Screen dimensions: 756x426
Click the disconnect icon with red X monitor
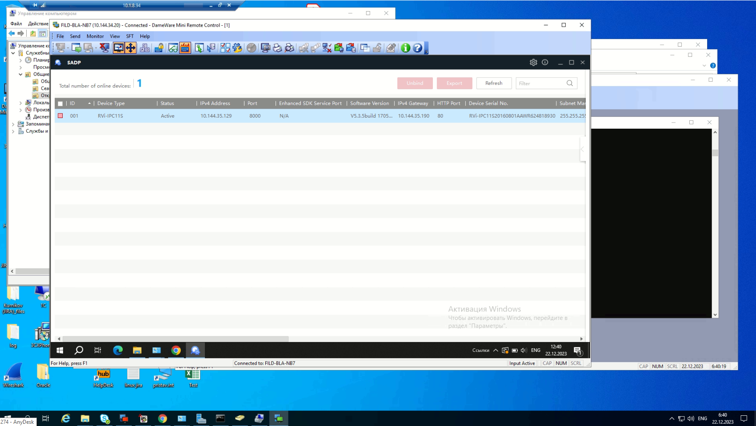click(x=104, y=48)
